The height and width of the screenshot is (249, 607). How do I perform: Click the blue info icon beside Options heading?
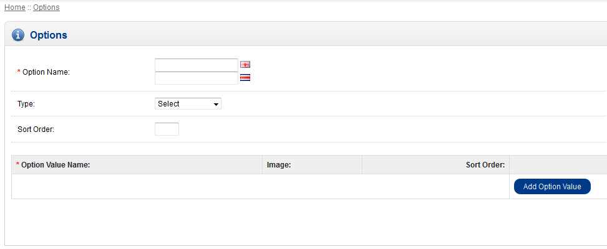(19, 35)
